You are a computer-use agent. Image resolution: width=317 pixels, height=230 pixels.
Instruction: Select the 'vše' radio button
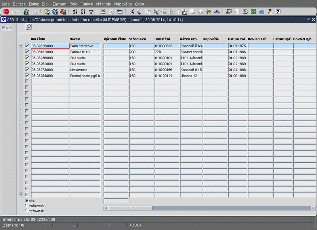(27, 201)
